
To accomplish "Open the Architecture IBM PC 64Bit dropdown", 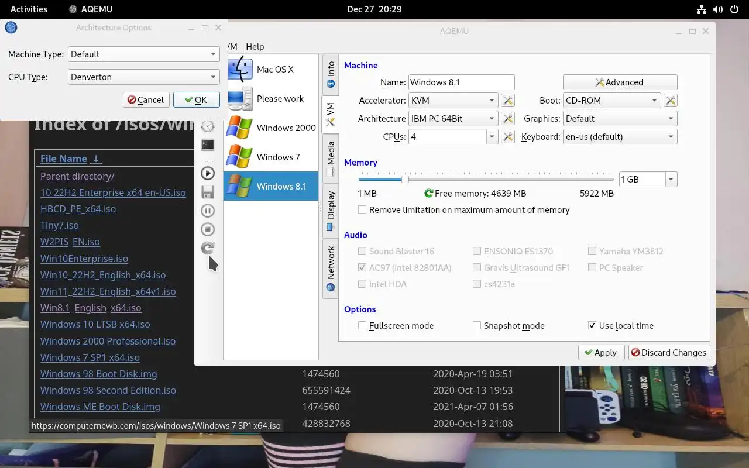I will pos(453,119).
